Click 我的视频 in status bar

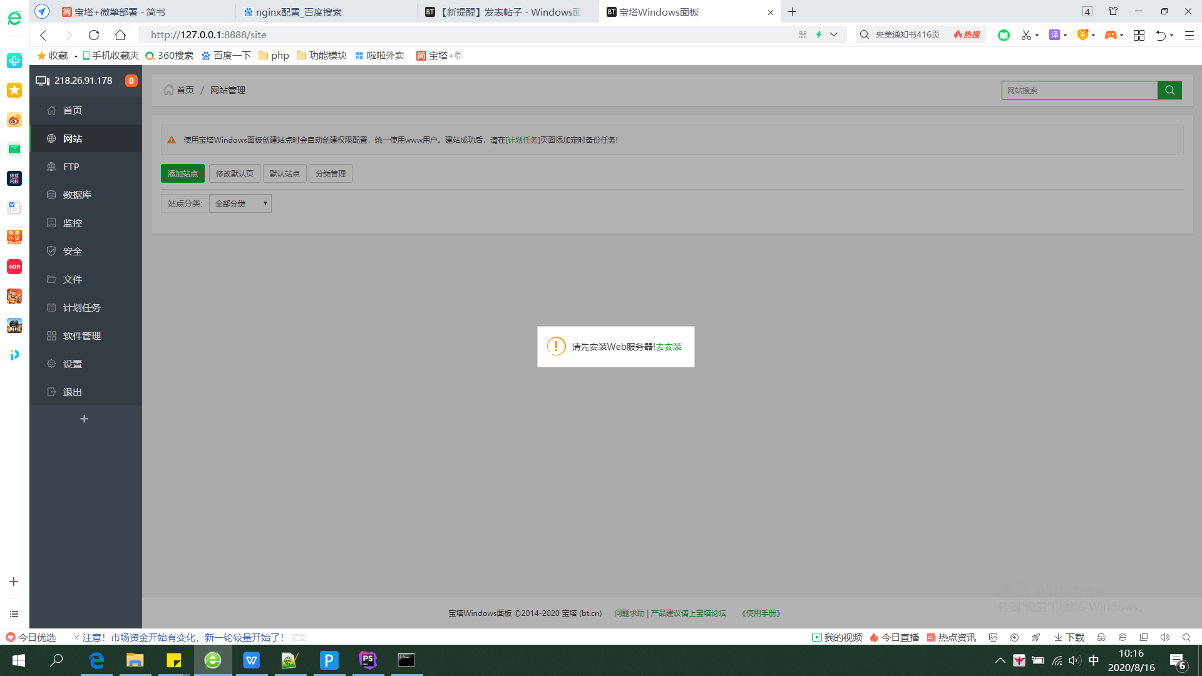coord(837,637)
